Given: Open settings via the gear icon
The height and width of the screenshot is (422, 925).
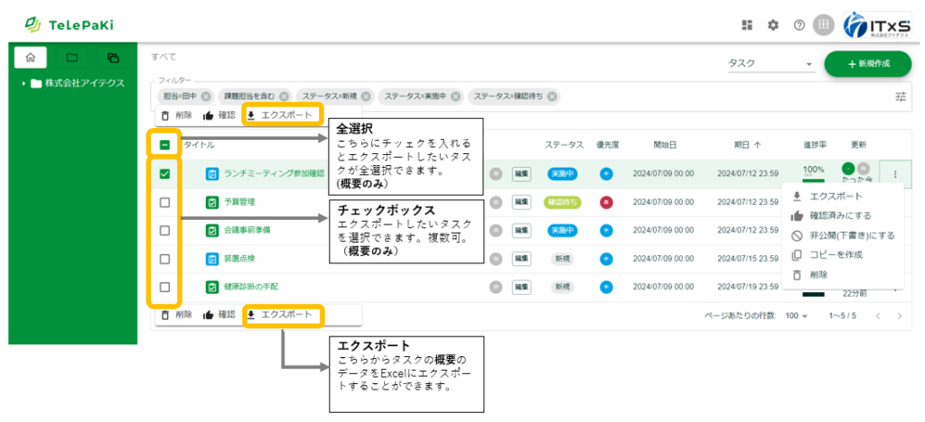Looking at the screenshot, I should (772, 25).
